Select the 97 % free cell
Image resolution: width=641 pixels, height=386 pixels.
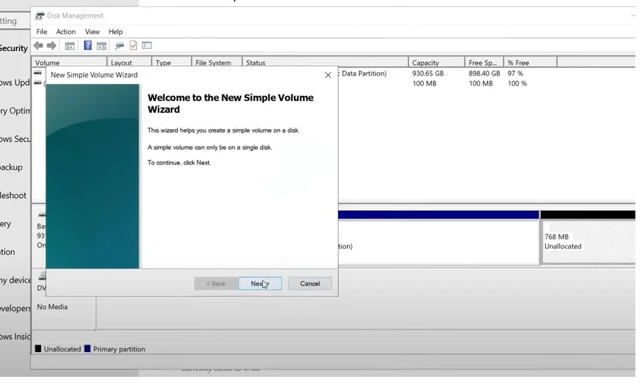515,73
